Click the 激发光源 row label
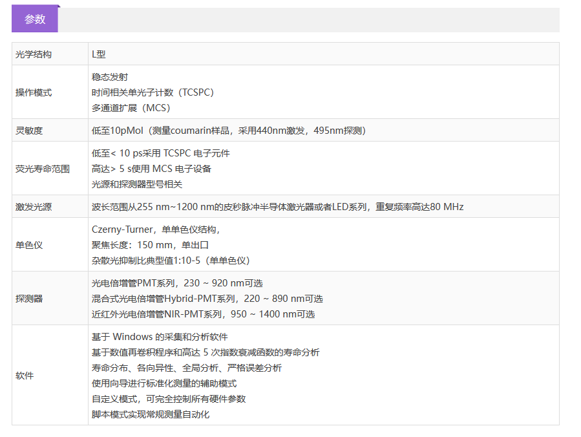This screenshot has width=581, height=437. (34, 207)
